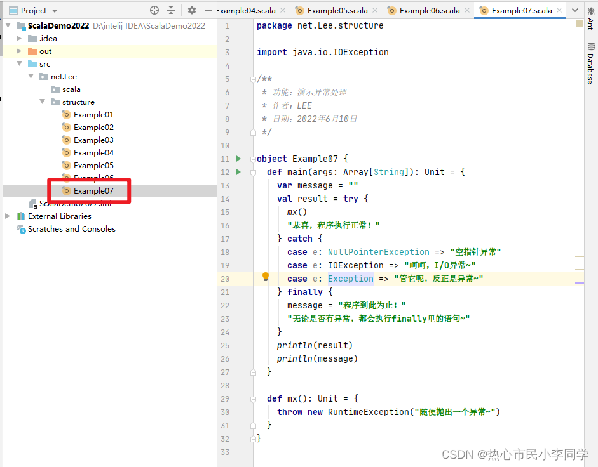Screen dimensions: 598x467
Task: Fold main method at line 12
Action: [x=253, y=173]
